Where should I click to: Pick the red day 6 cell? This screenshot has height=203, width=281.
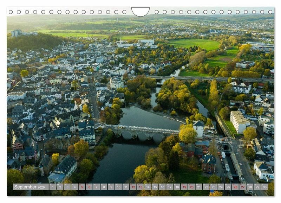[x=89, y=187]
